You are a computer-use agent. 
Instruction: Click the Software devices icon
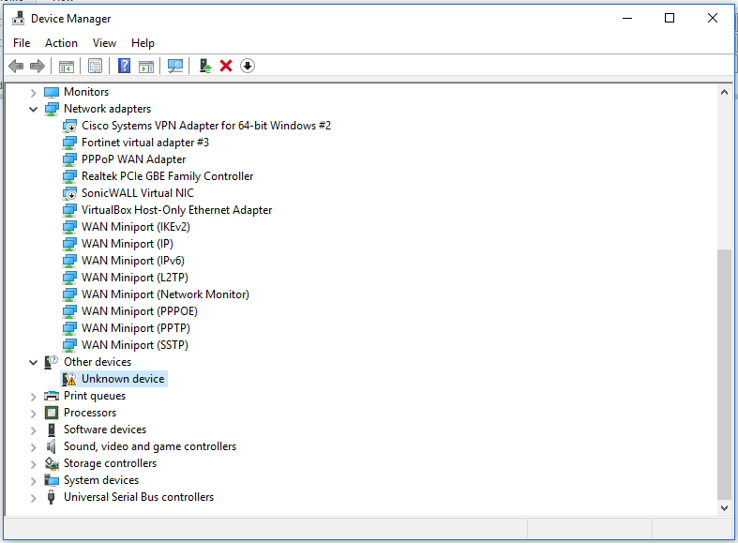click(x=52, y=430)
